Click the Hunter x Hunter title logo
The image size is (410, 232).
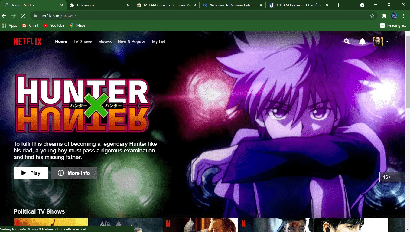(83, 104)
